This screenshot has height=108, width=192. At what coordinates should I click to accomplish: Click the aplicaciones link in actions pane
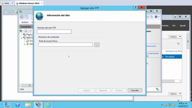pos(151,46)
